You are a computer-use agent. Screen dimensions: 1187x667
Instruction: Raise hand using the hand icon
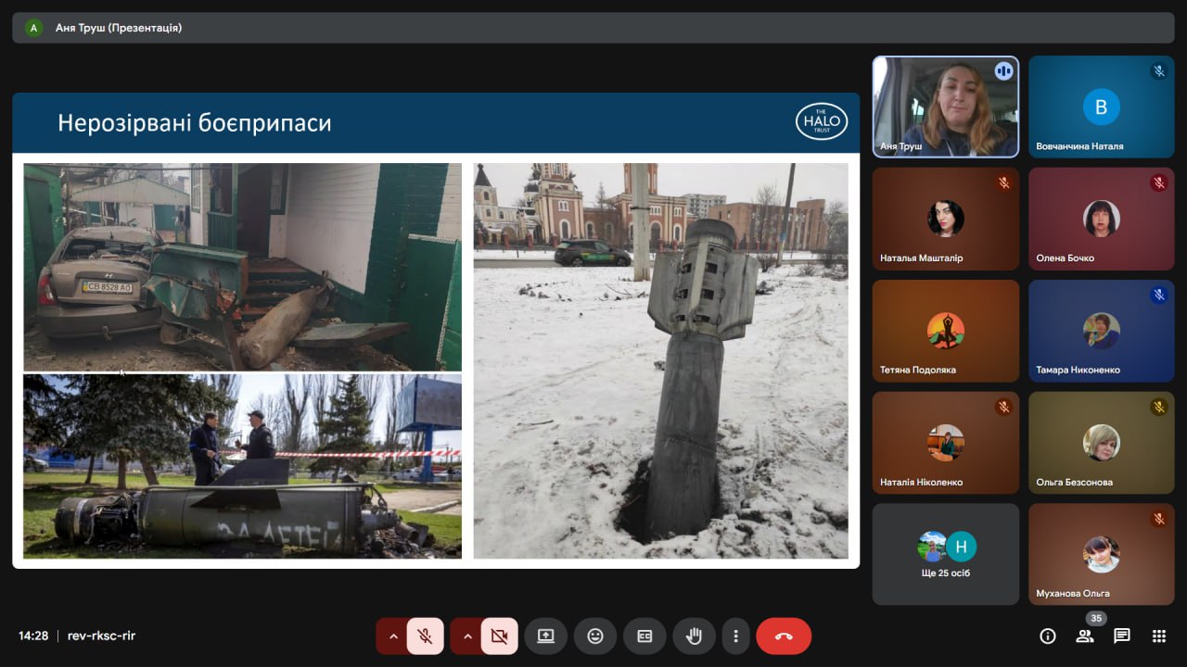pyautogui.click(x=694, y=636)
